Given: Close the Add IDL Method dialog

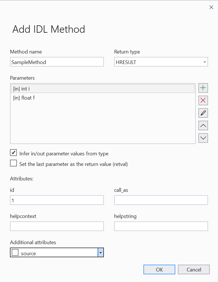Looking at the screenshot, I should 211,7.
